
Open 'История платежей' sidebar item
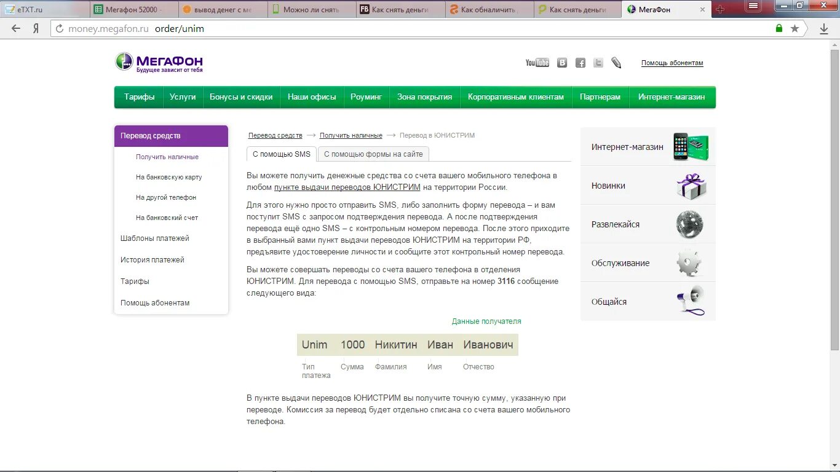153,260
